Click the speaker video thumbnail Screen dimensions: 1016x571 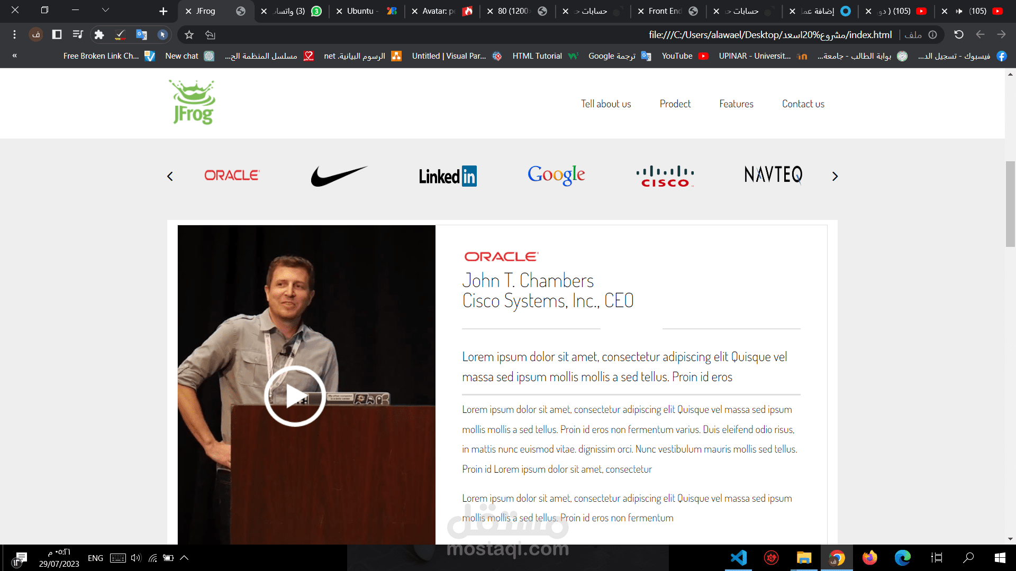(x=306, y=385)
